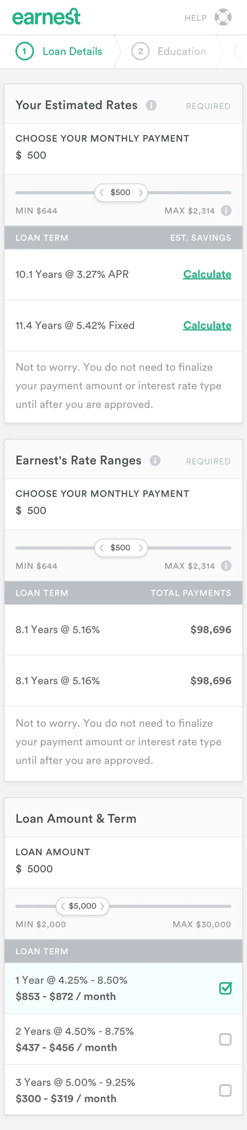This screenshot has width=247, height=1130.
Task: Click the $5,000 loan amount slider handle
Action: (x=83, y=906)
